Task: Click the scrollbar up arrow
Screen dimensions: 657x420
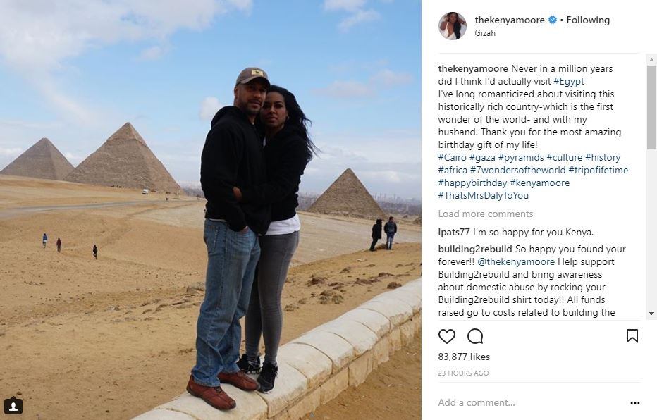Action: tap(651, 60)
